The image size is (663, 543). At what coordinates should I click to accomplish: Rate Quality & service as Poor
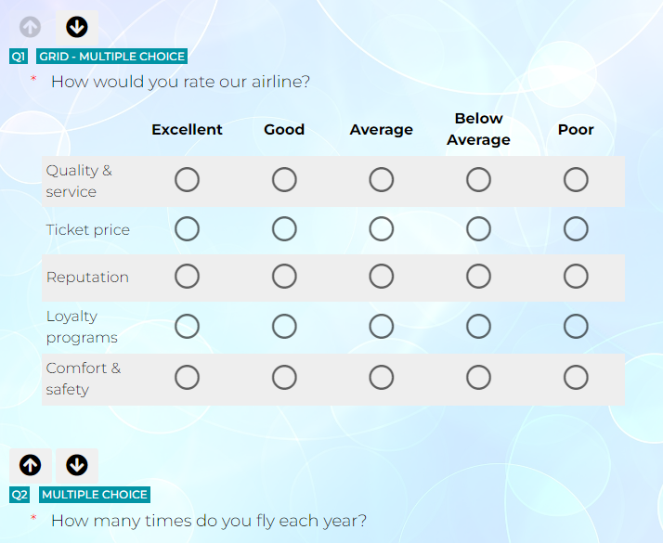coord(576,180)
